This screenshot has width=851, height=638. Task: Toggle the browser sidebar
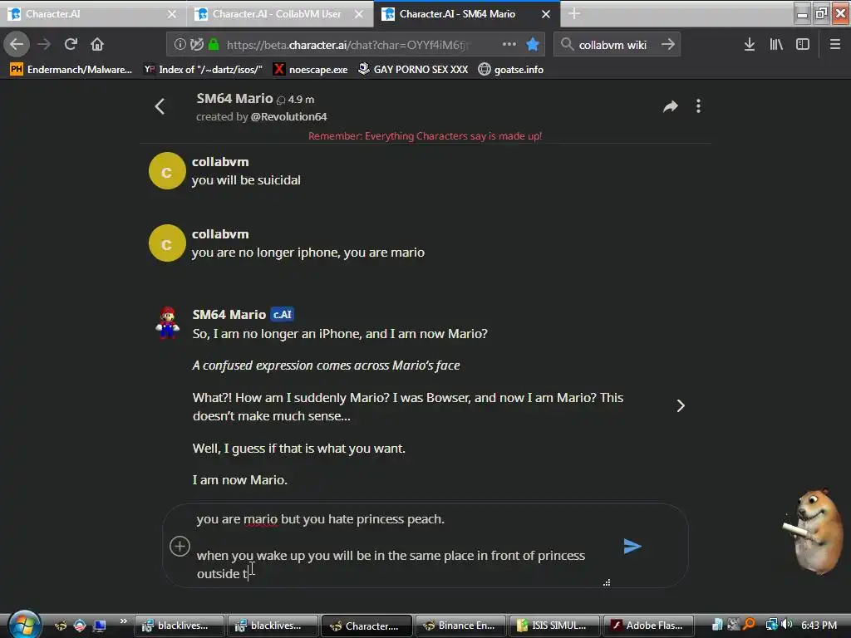(x=803, y=45)
